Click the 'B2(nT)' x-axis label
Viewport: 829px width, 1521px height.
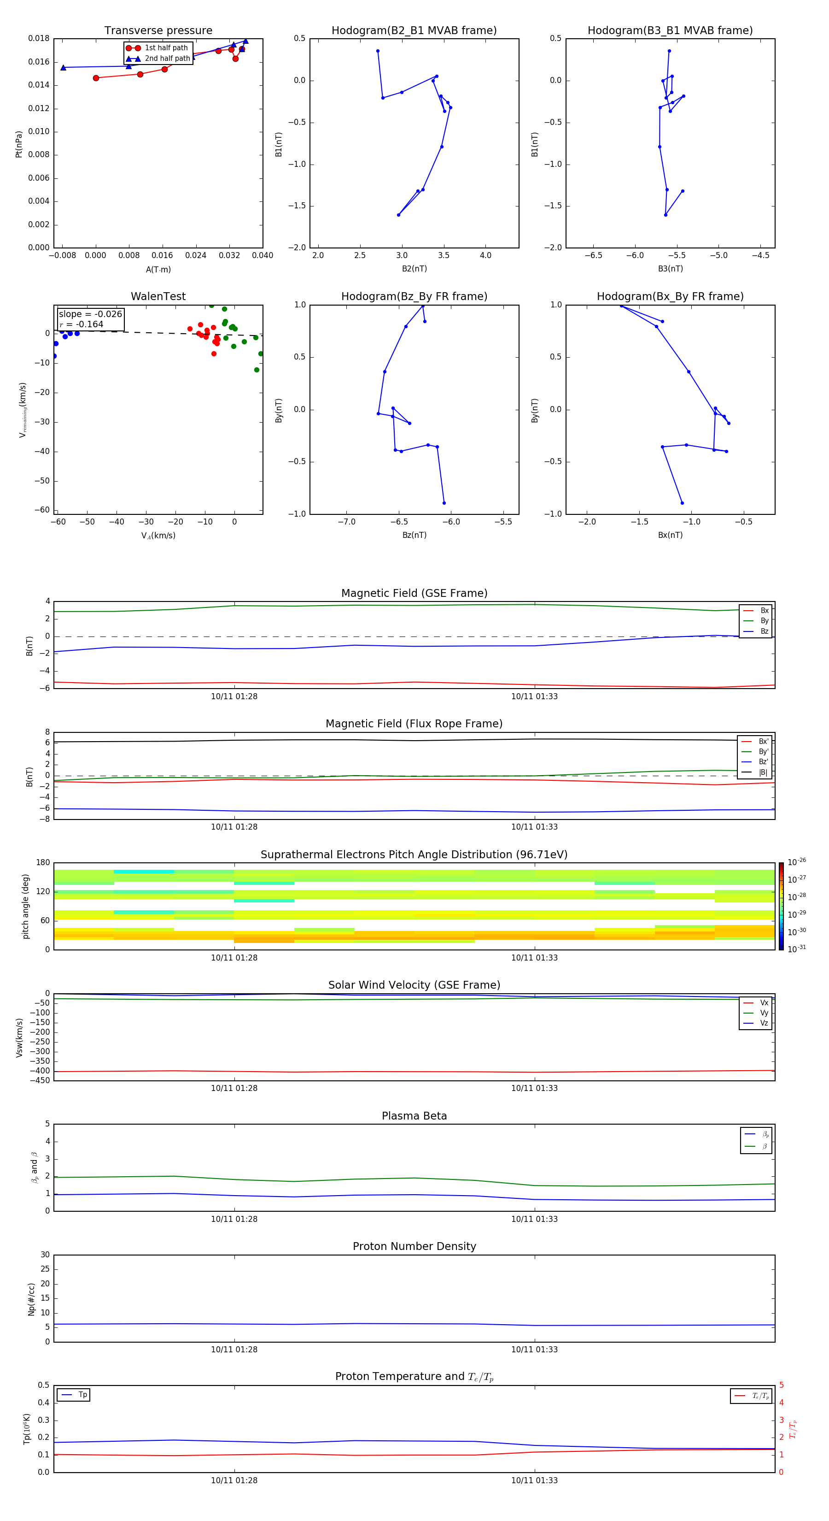414,269
